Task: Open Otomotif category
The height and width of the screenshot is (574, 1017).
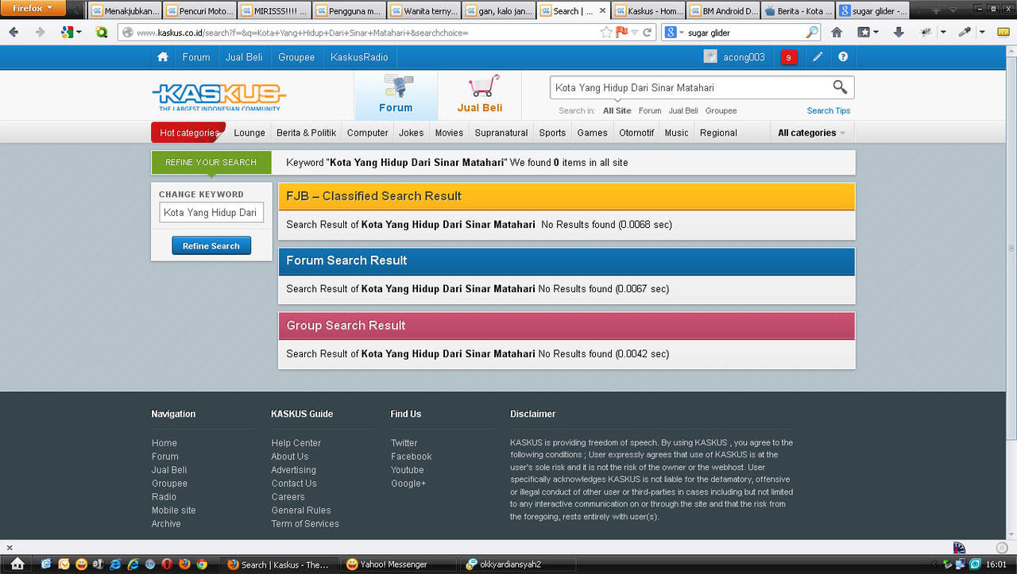Action: point(636,133)
